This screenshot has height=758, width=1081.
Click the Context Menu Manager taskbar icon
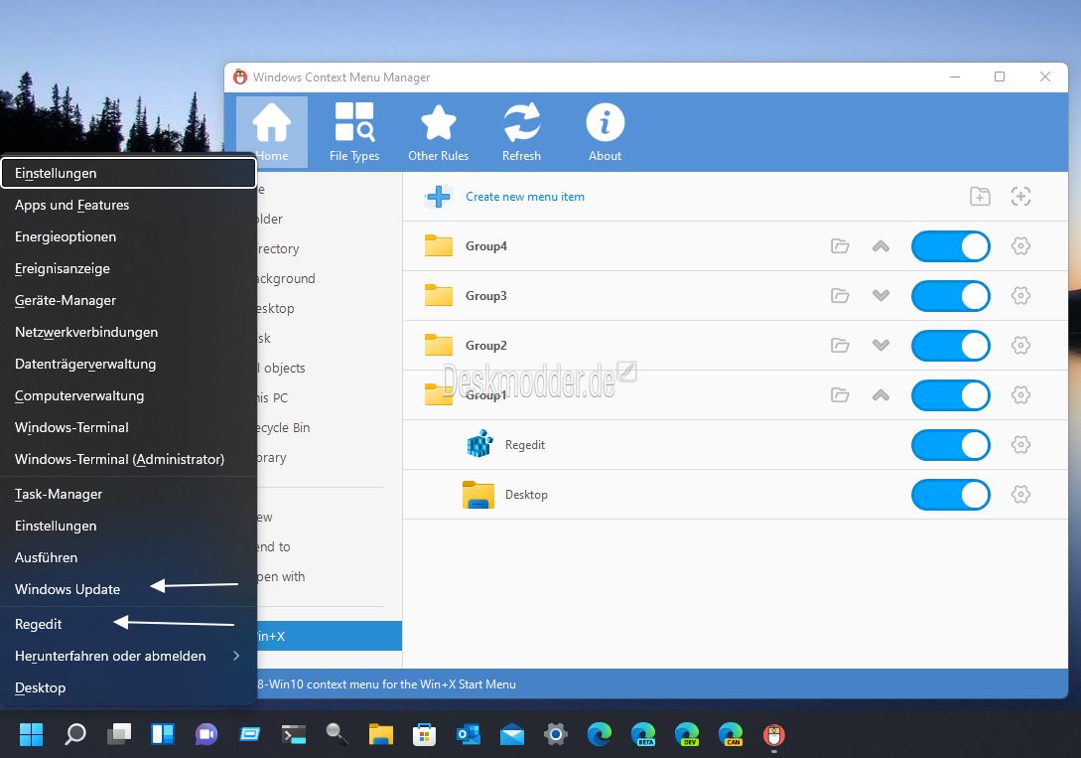click(x=774, y=734)
